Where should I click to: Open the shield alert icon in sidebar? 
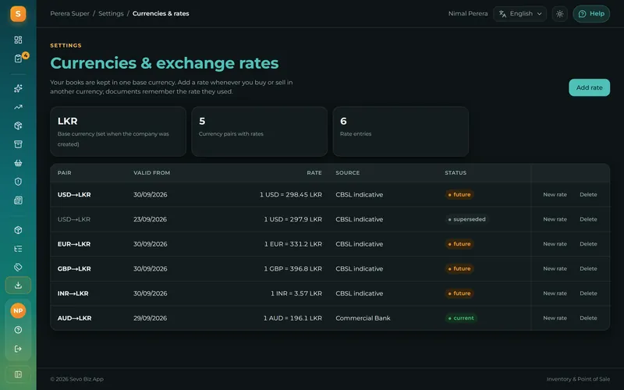pos(18,182)
